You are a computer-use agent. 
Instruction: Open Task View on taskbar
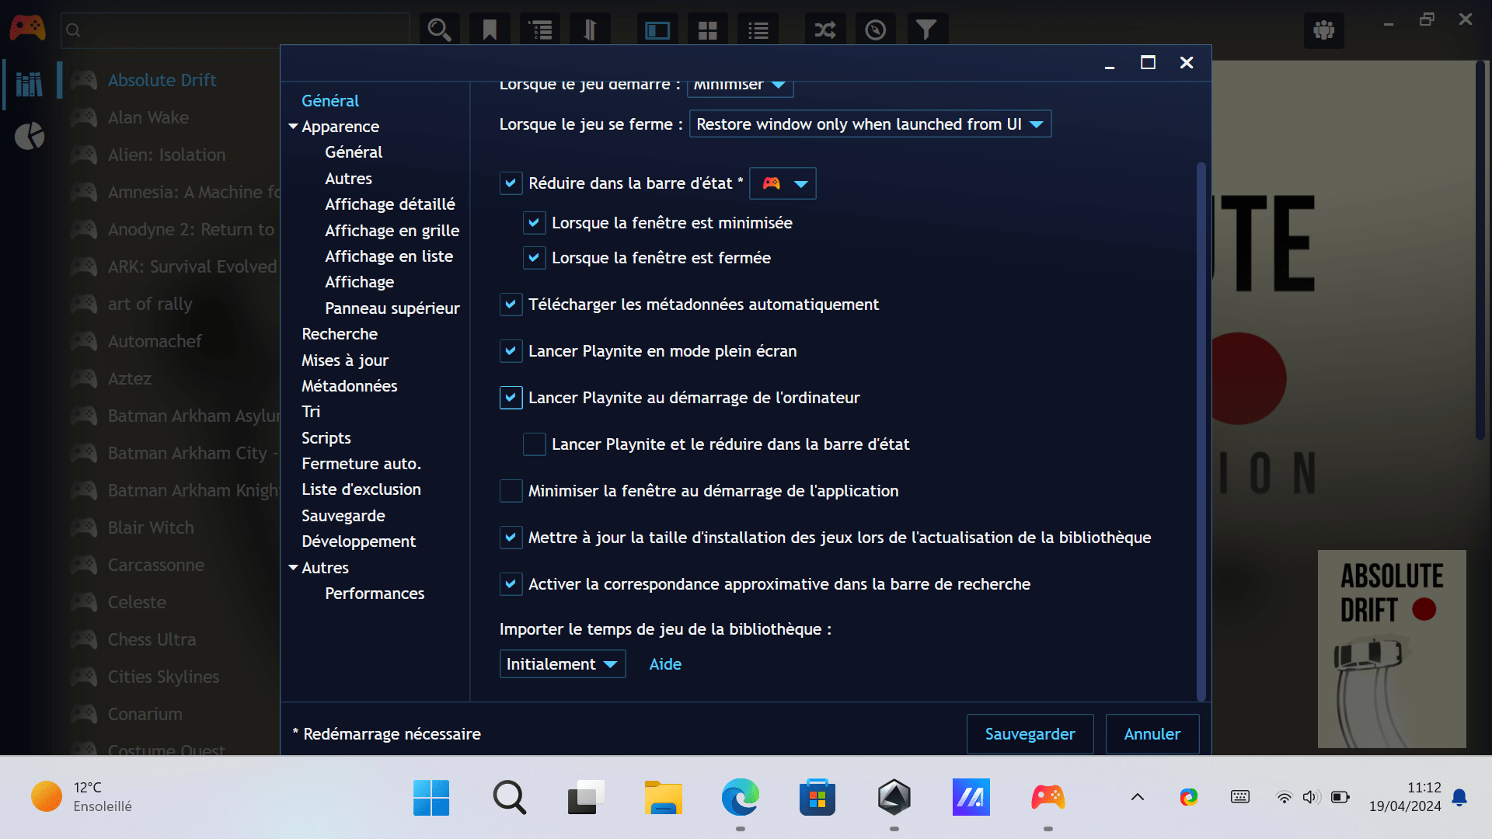pyautogui.click(x=585, y=797)
